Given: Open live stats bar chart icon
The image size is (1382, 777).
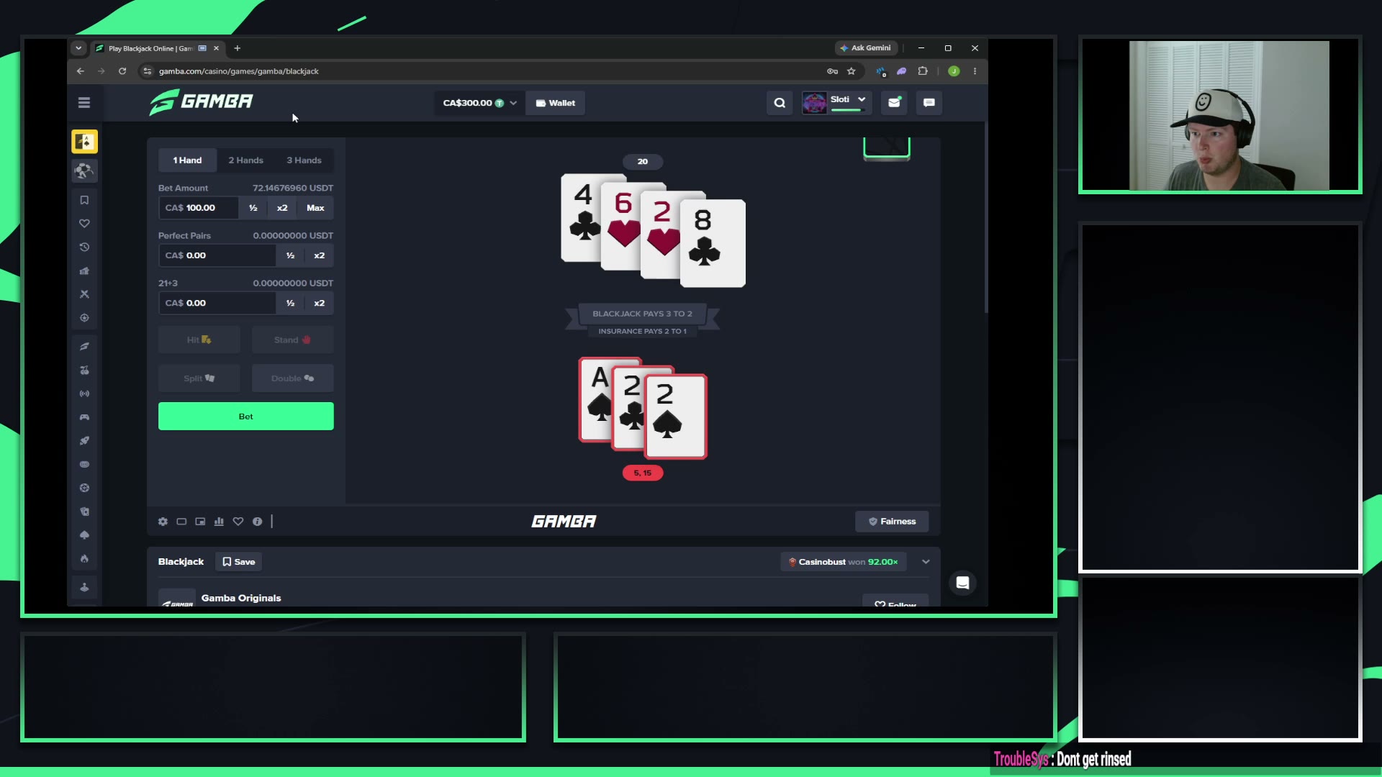Looking at the screenshot, I should coord(219,522).
